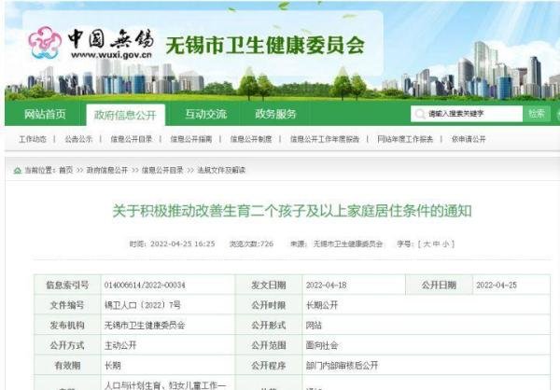
Task: Click the 公开范围 label cell
Action: [269, 345]
